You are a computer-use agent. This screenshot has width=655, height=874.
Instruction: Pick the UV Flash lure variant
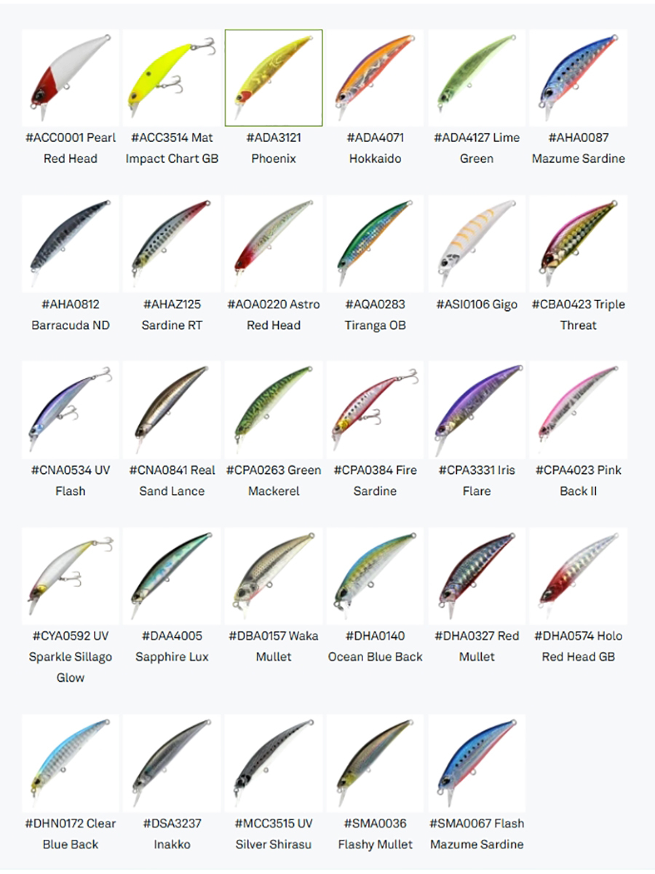(x=70, y=410)
